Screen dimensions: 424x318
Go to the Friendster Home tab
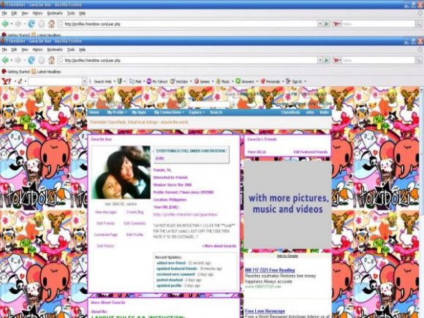[94, 113]
